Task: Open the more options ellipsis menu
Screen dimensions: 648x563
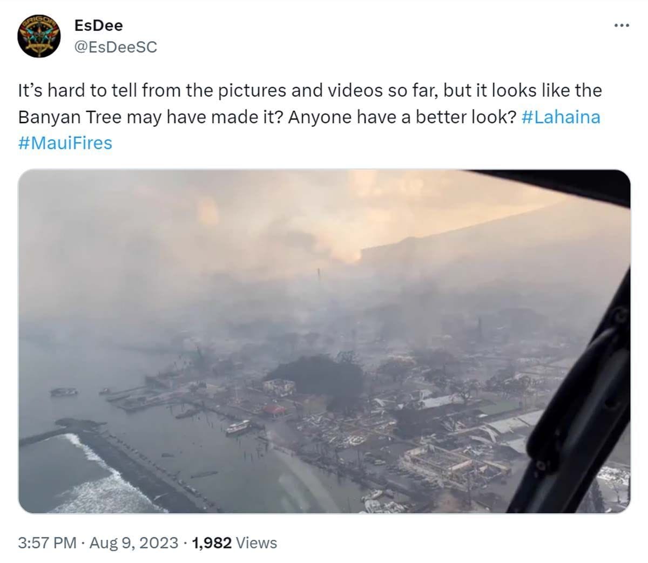Action: tap(622, 25)
